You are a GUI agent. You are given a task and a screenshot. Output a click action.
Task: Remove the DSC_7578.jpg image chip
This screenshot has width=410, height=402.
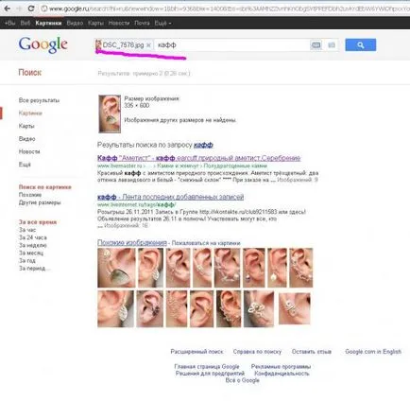[148, 45]
